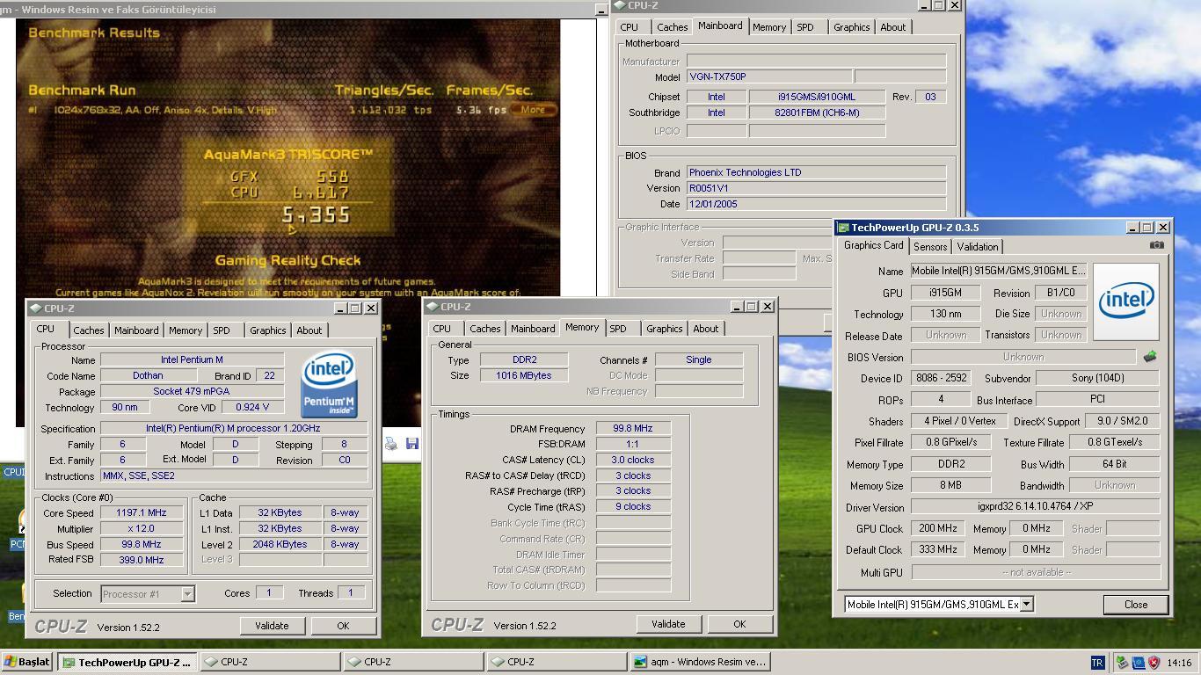Click Validate in CPU-Z CPU window
Screen dimensions: 1201x675
tap(272, 626)
